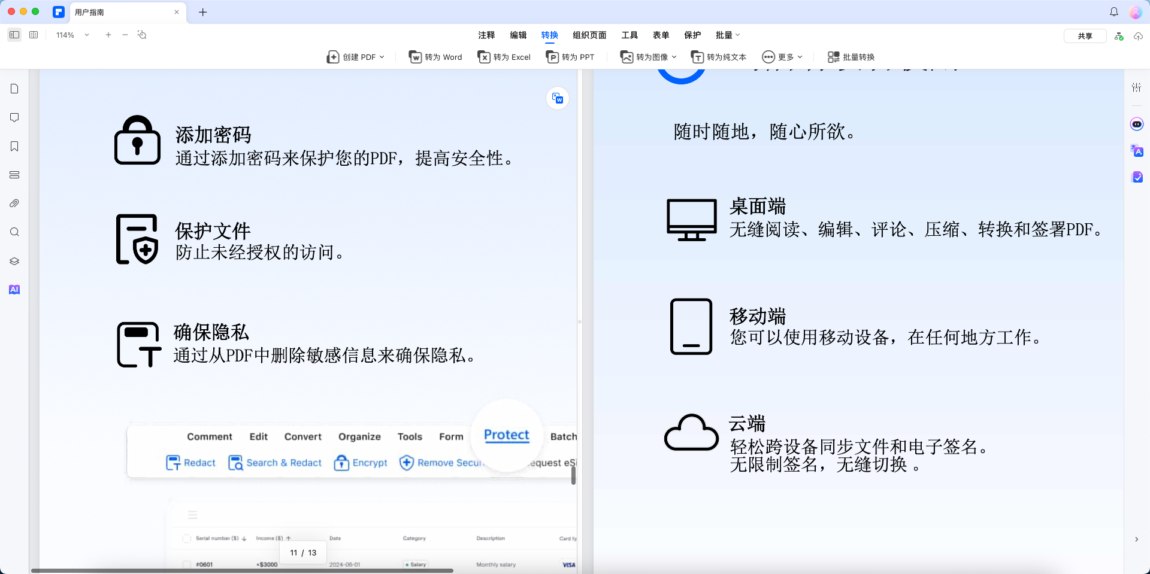1150x574 pixels.
Task: Select the 转为纯文本 tool
Action: pyautogui.click(x=718, y=57)
